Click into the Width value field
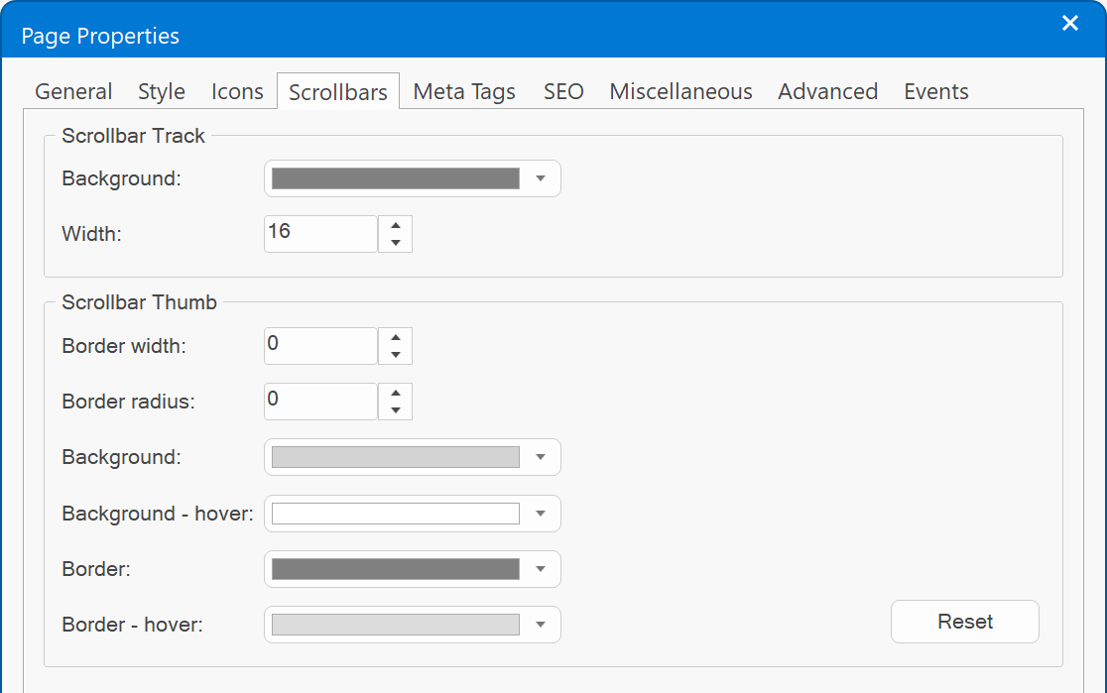 click(x=320, y=234)
